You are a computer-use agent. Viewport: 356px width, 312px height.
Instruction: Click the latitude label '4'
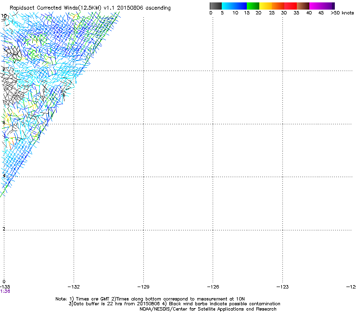click(x=4, y=176)
